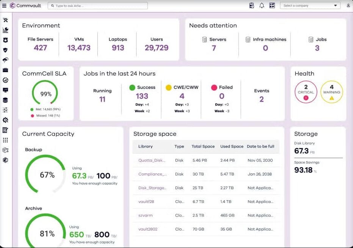Open the VMs count 13,473
The height and width of the screenshot is (248, 353).
click(79, 48)
